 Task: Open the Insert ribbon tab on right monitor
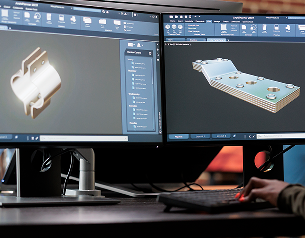pos(180,21)
